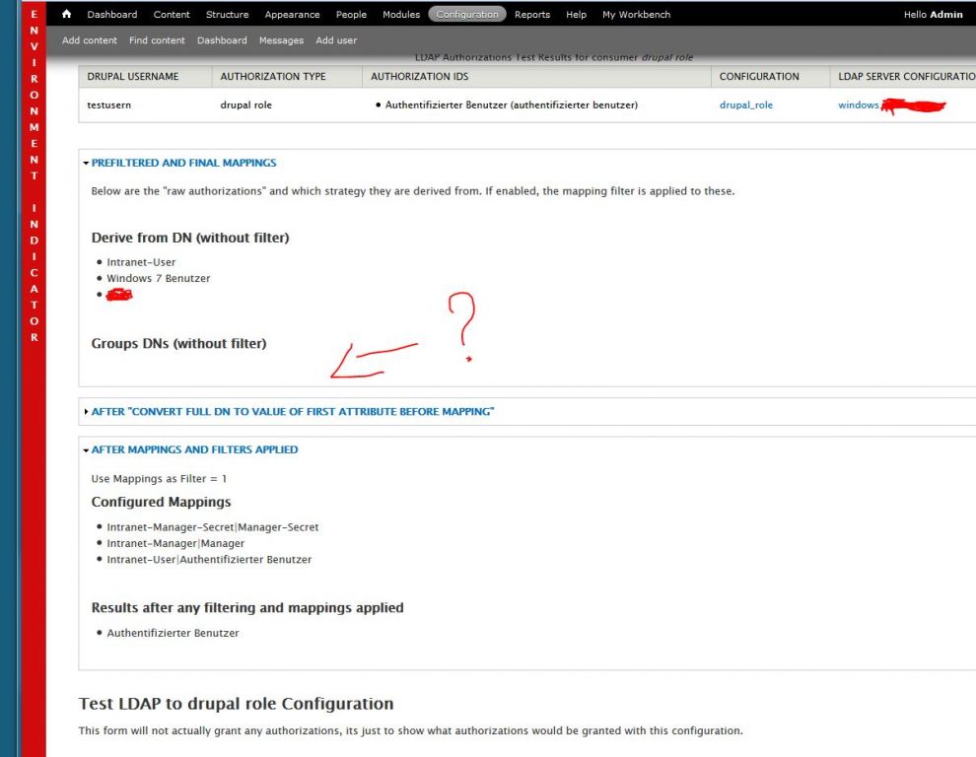Click the Add content shortcut link
Viewport: 976px width, 757px height.
tap(89, 40)
